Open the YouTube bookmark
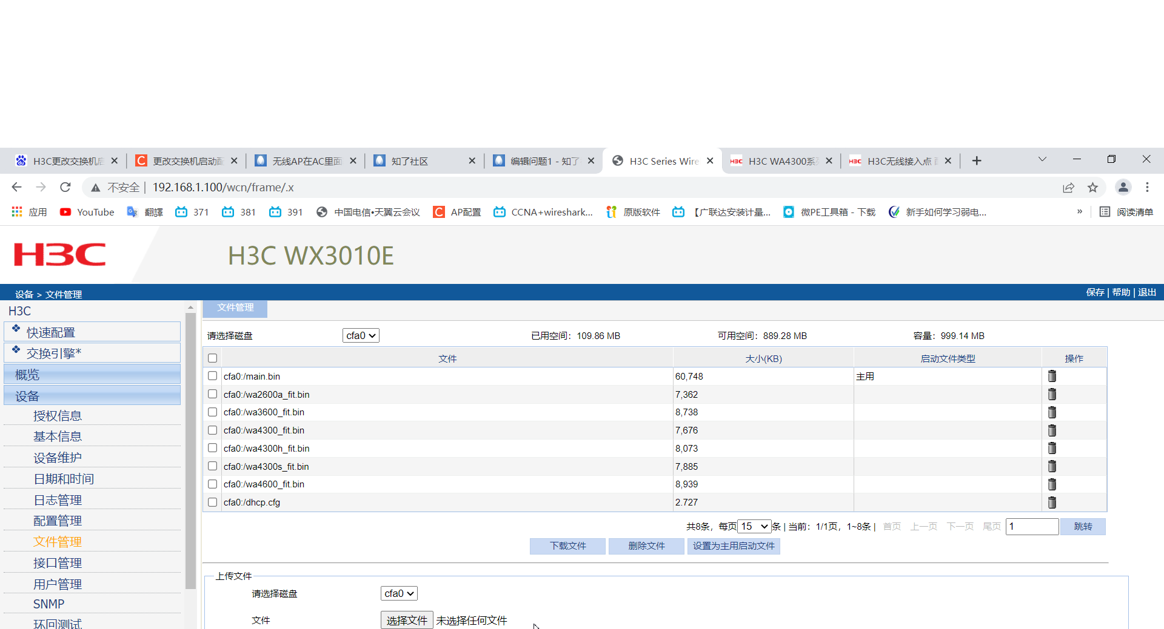The height and width of the screenshot is (629, 1164). (87, 212)
